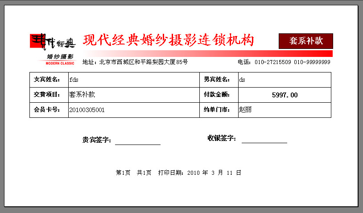The height and width of the screenshot is (213, 363).
Task: Click the 共1页 total pages text
Action: click(144, 173)
